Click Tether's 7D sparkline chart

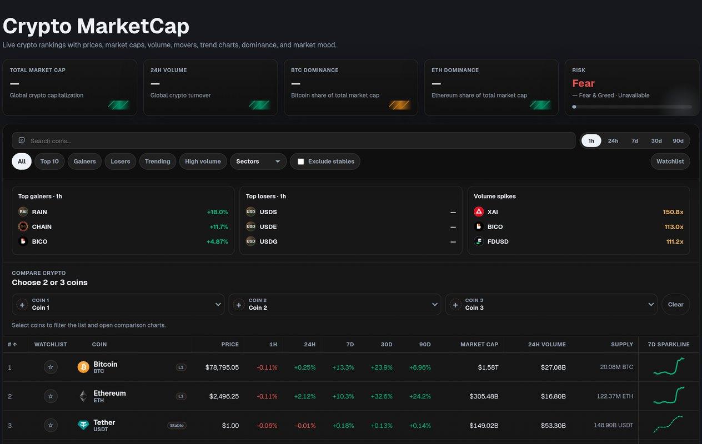(669, 425)
